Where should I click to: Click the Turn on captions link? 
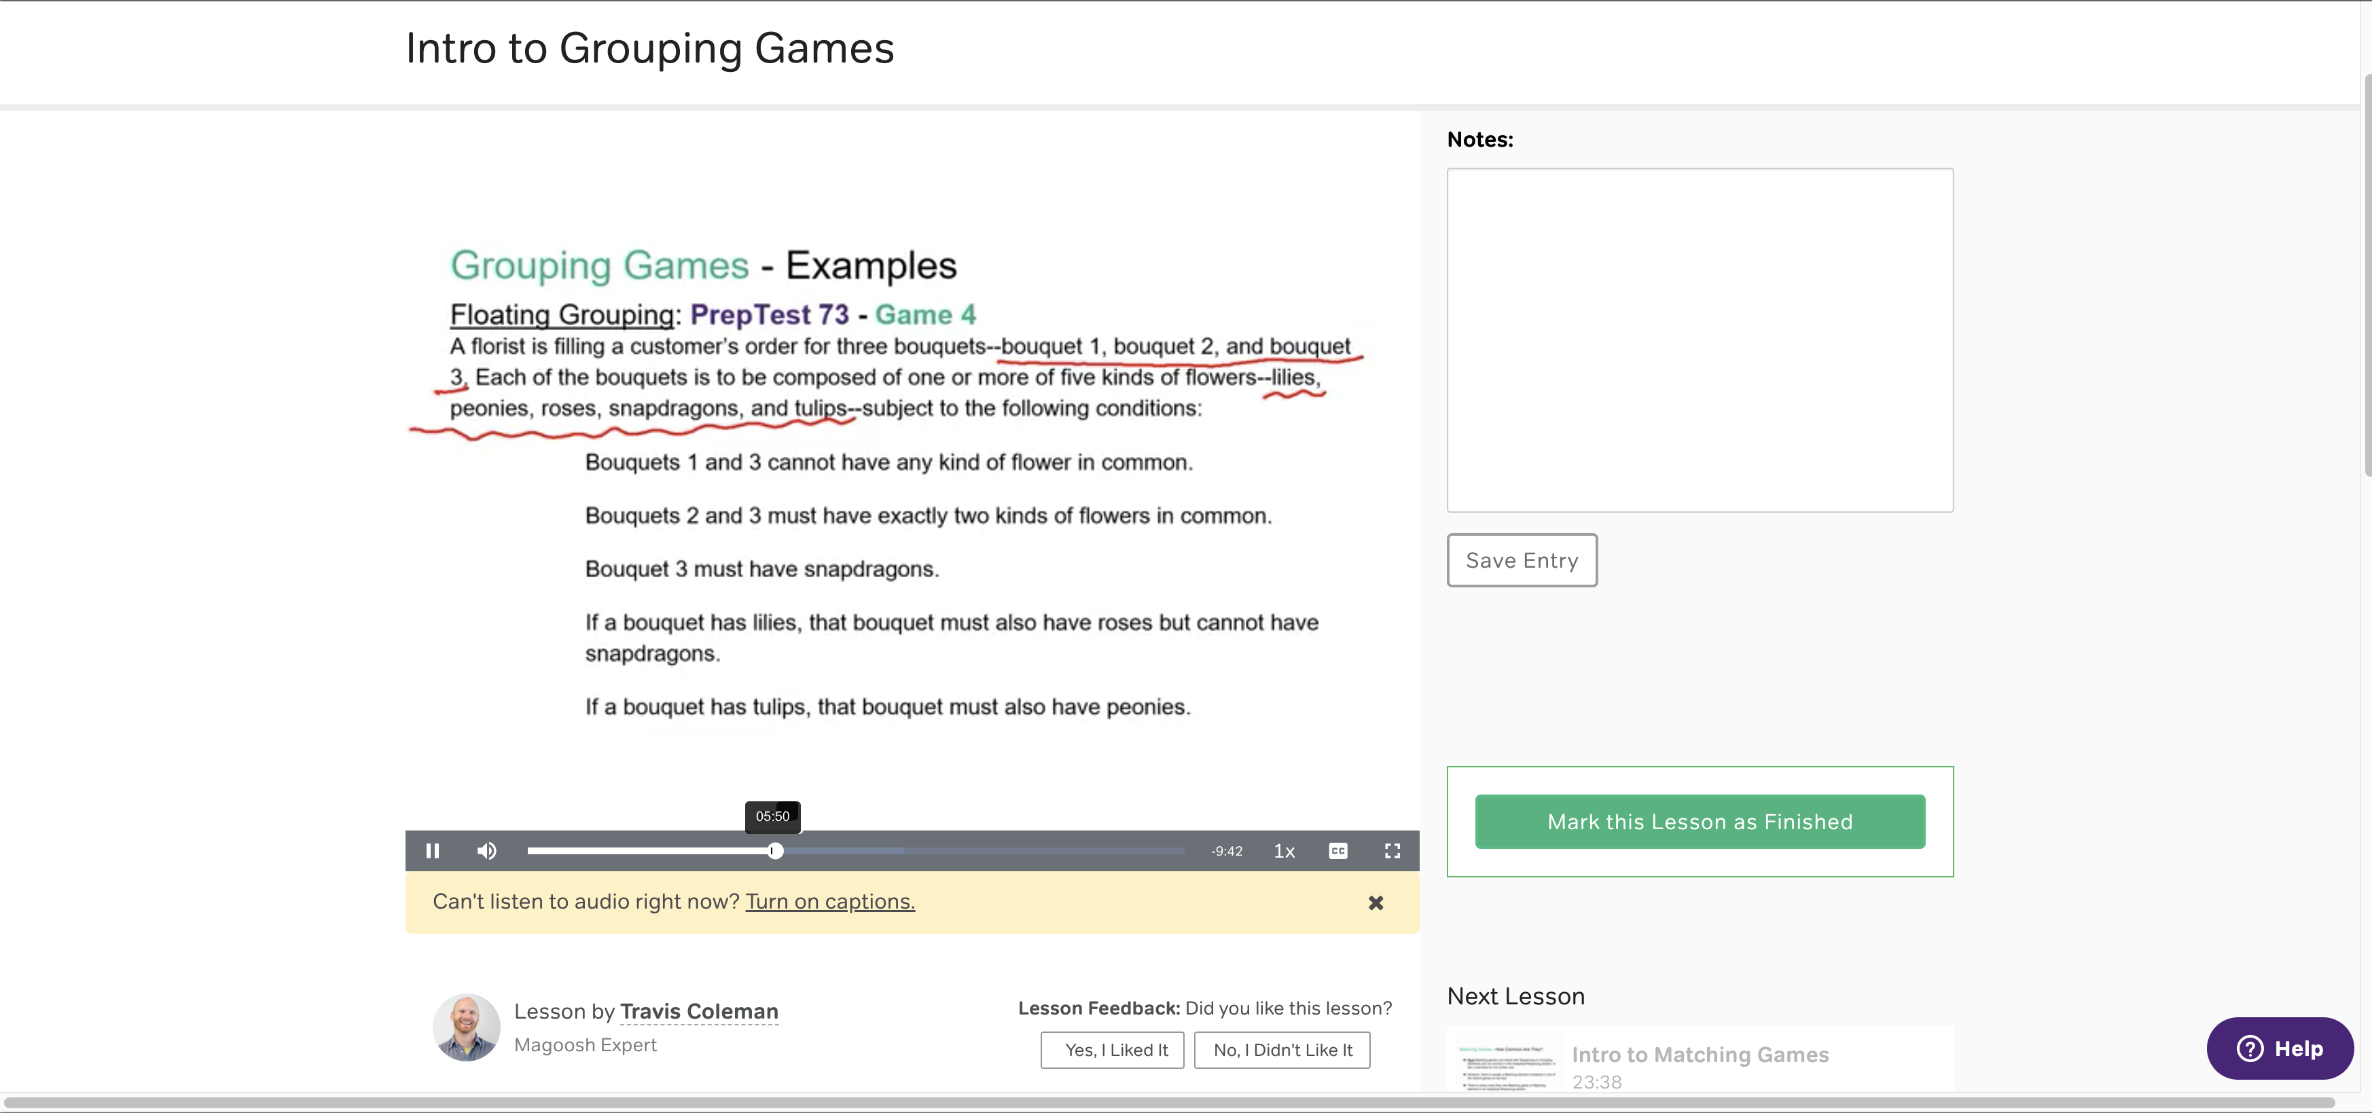click(829, 901)
